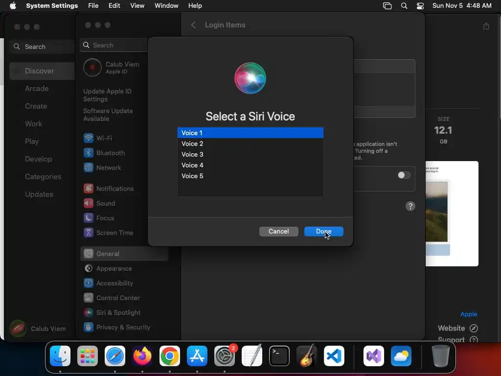Open the Window menu
The width and height of the screenshot is (501, 376).
pyautogui.click(x=166, y=6)
